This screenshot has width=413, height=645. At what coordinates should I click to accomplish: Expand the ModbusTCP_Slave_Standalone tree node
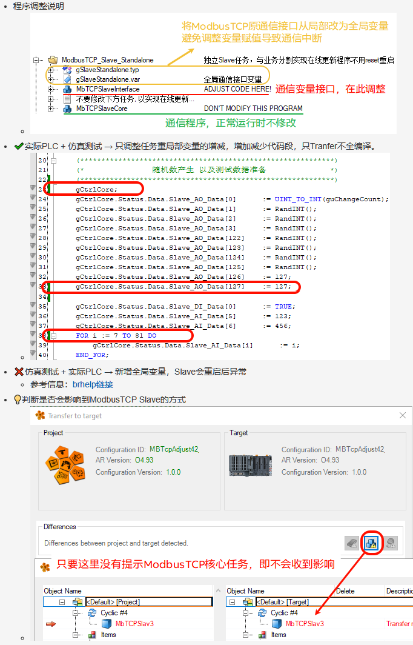[38, 60]
